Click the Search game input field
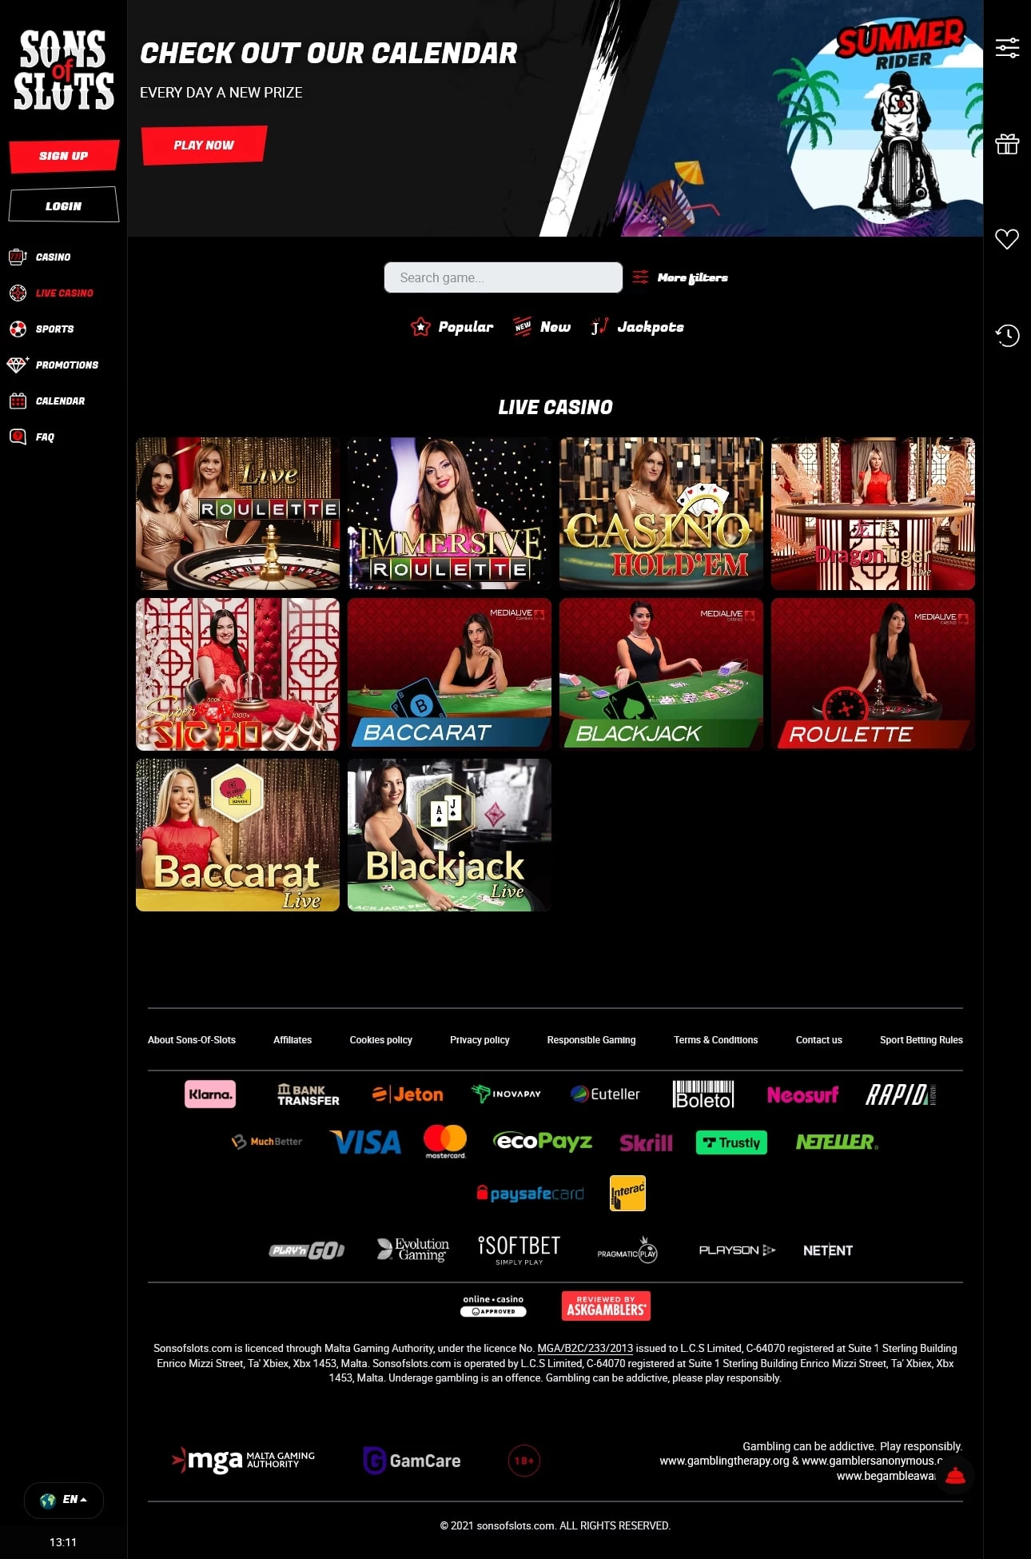This screenshot has height=1559, width=1031. pyautogui.click(x=504, y=277)
